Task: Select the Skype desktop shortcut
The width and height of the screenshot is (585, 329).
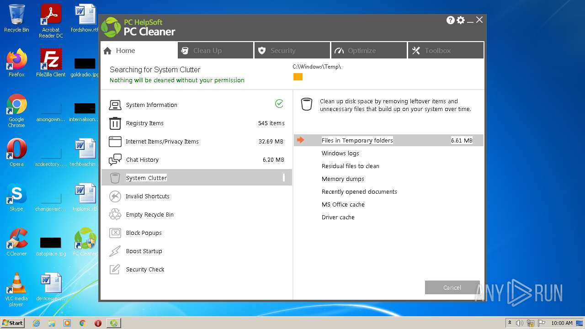Action: (x=16, y=197)
